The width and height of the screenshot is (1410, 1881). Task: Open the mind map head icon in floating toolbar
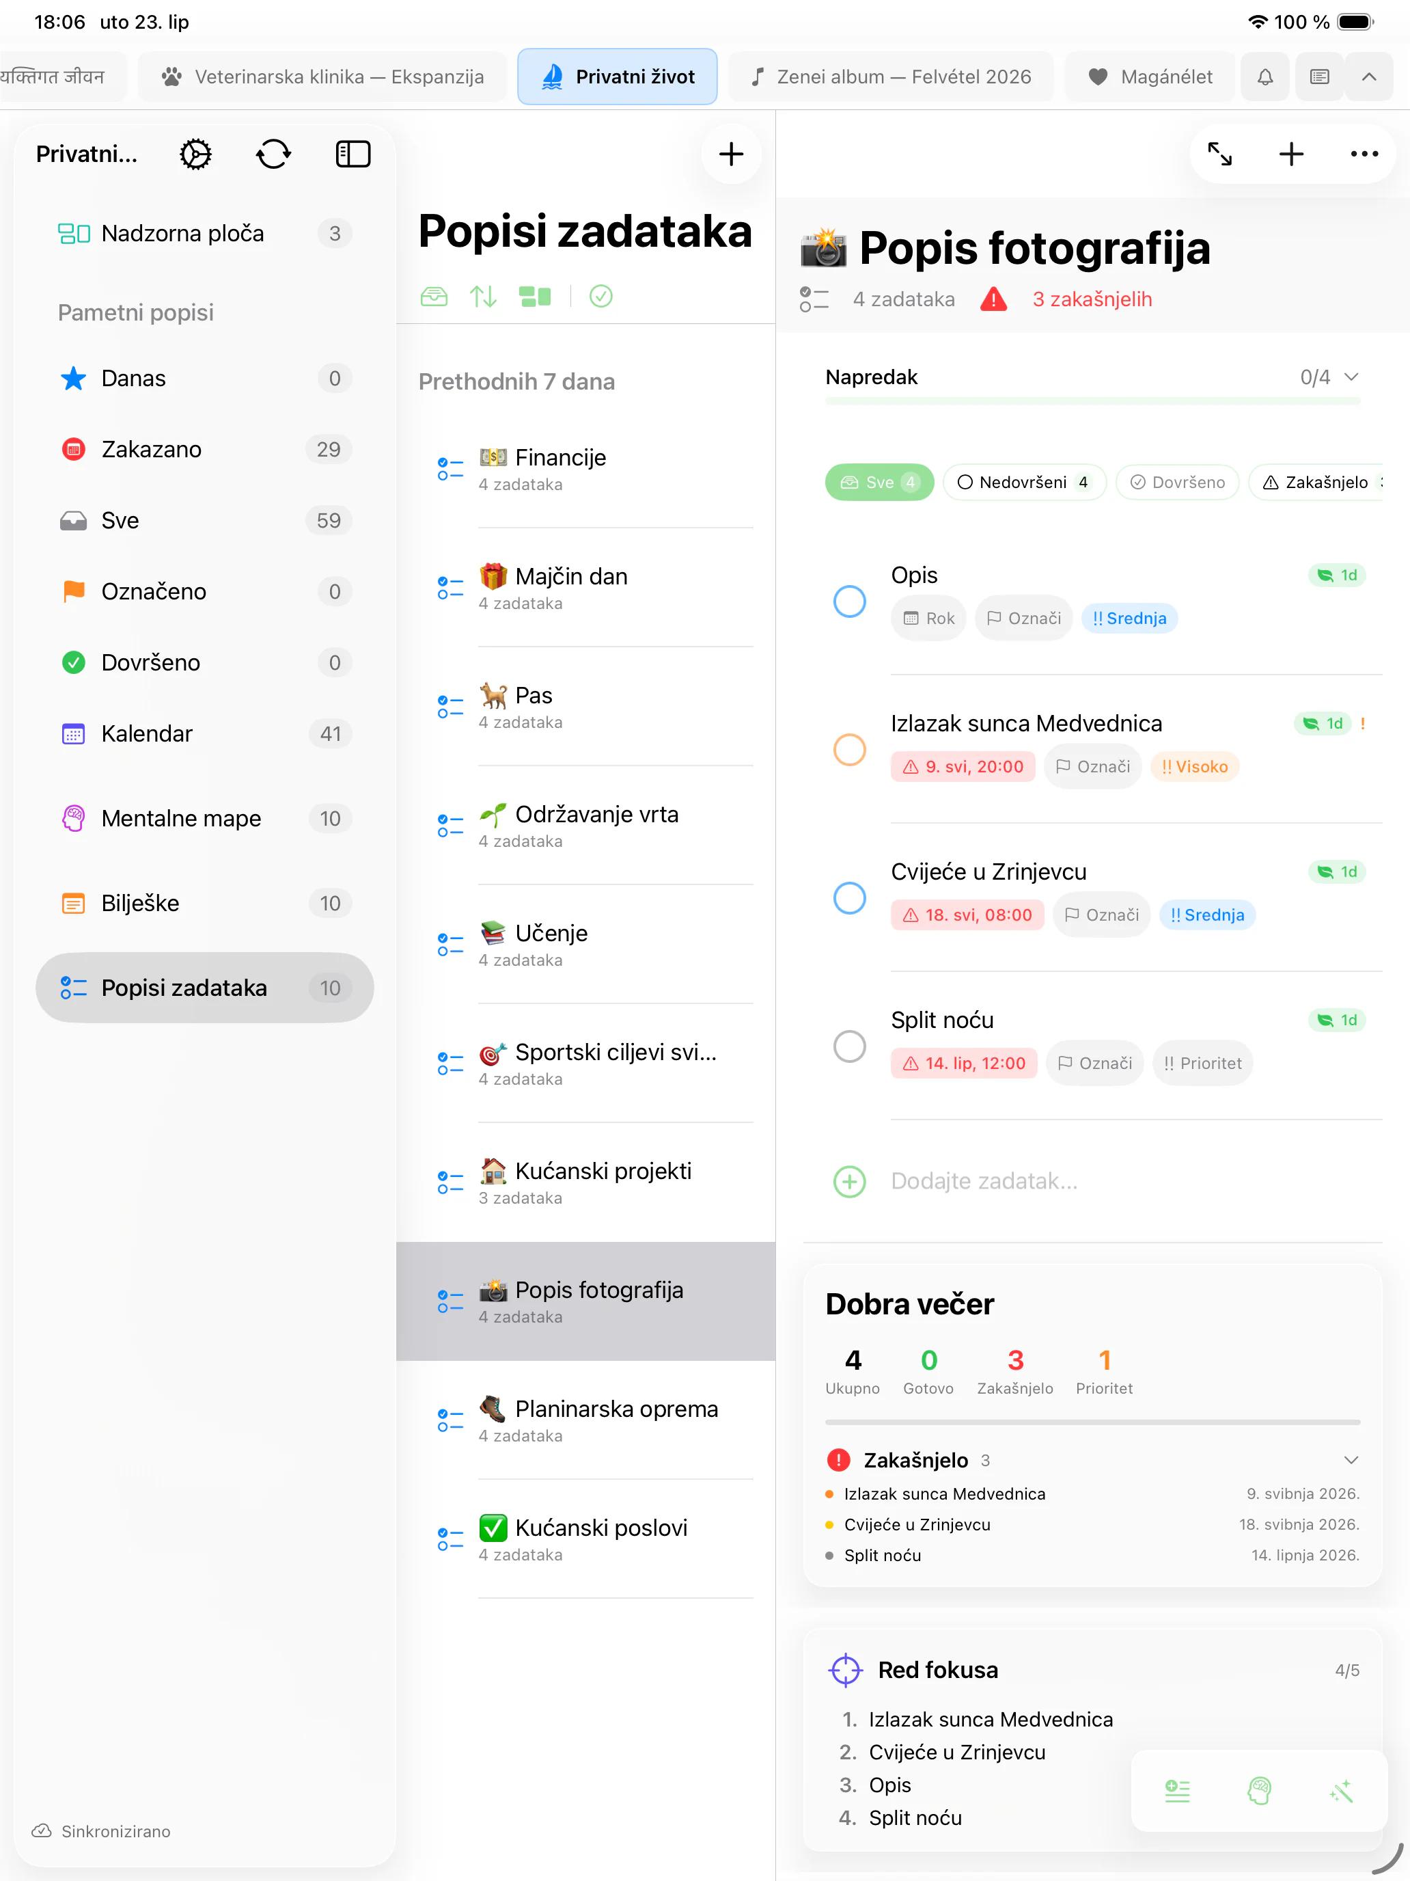[1259, 1791]
